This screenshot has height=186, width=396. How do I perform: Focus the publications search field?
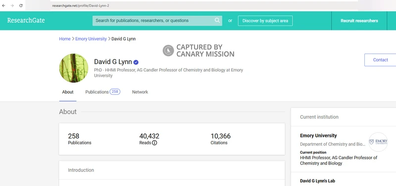(157, 21)
